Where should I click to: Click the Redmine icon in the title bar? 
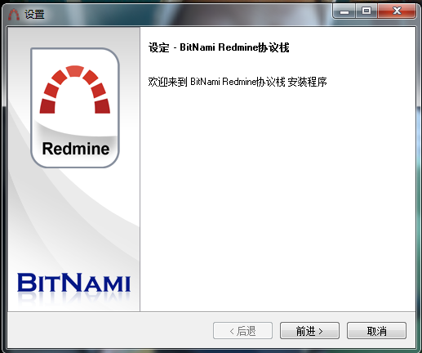14,15
